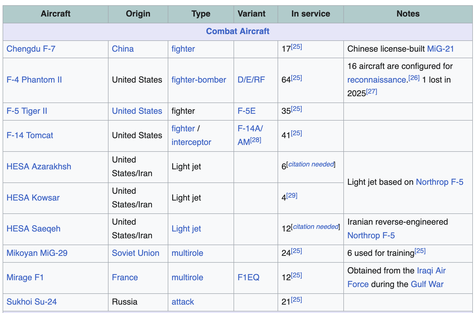Open the F-14A/AM variant link
The image size is (476, 313).
(x=250, y=128)
